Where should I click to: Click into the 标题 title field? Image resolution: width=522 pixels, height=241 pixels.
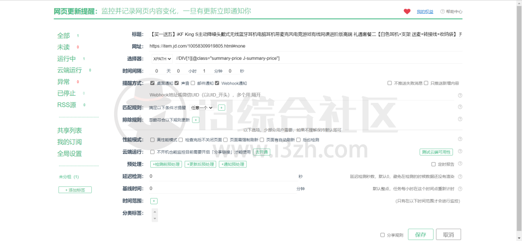point(305,34)
